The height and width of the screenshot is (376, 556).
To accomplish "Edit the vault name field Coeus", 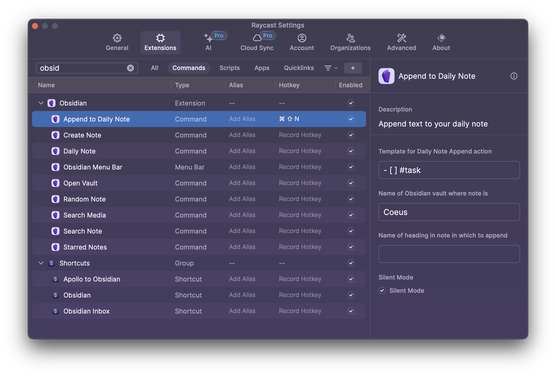I will pyautogui.click(x=449, y=212).
